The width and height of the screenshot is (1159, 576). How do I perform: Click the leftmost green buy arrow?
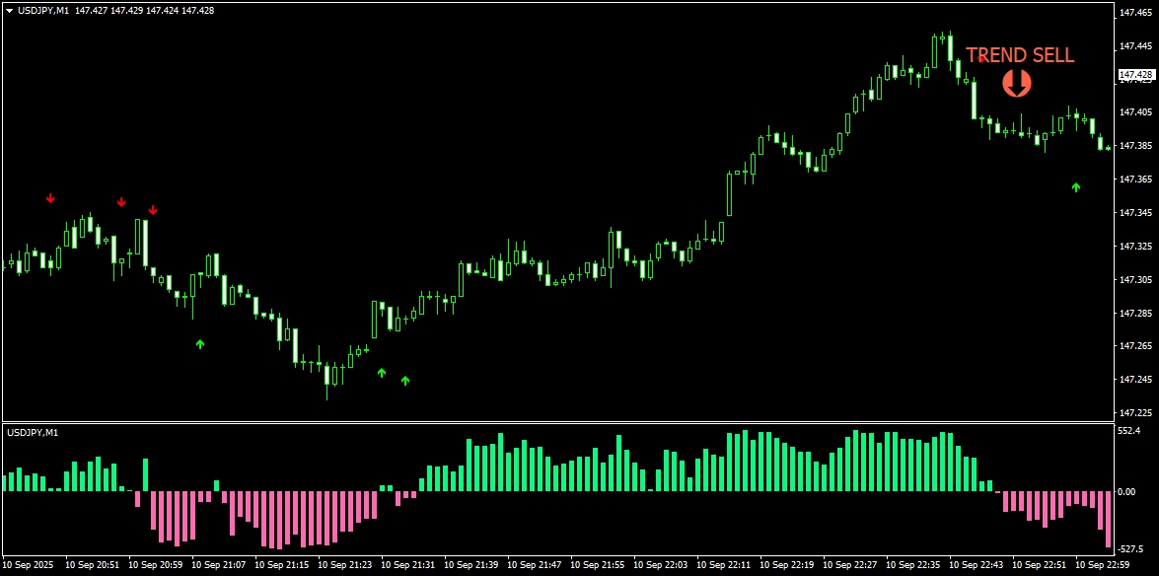click(x=199, y=344)
